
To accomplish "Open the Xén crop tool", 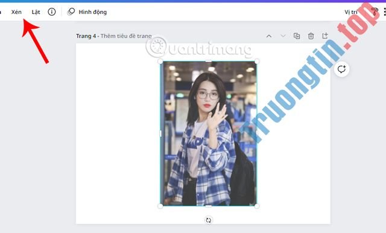I will click(x=16, y=12).
